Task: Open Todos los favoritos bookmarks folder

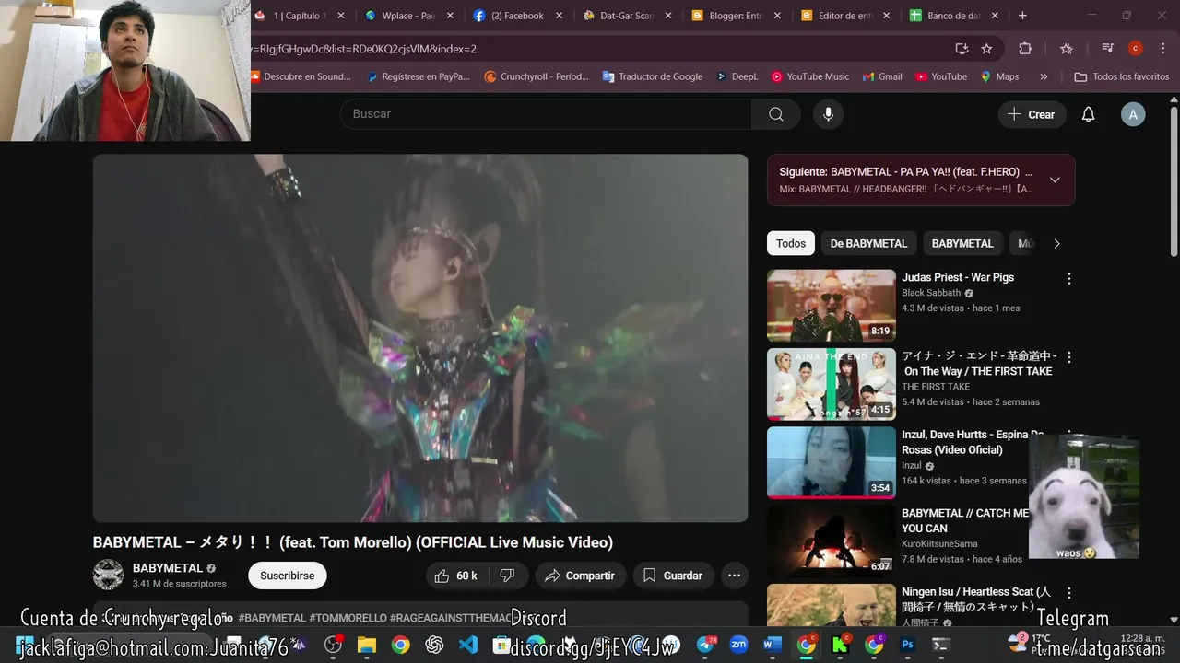Action: click(x=1122, y=77)
